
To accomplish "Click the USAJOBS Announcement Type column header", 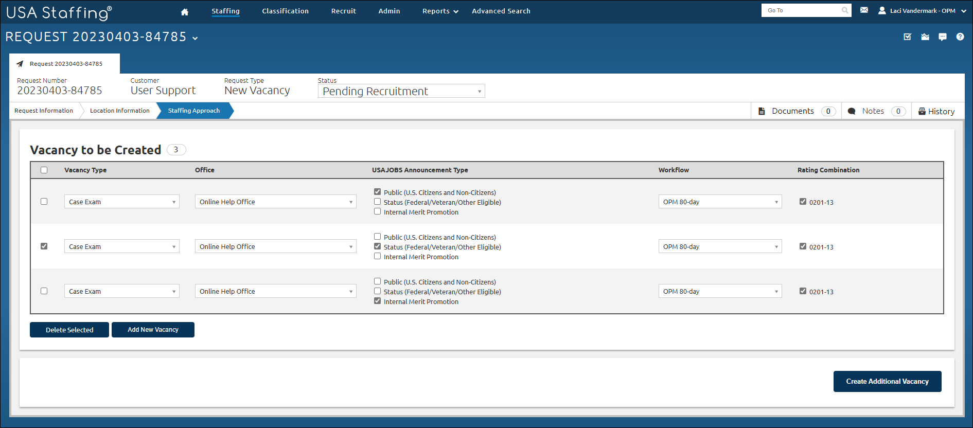I will 420,170.
